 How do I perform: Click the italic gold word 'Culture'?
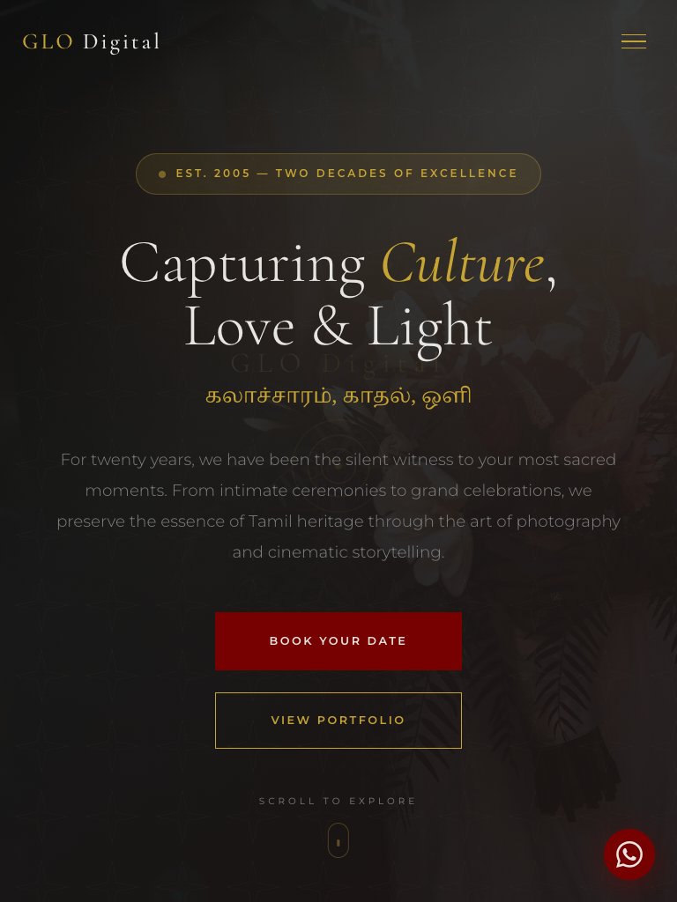(462, 262)
